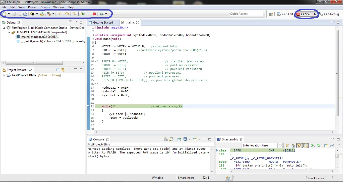Click the Build hammer icon
The image size is (343, 182).
tap(49, 14)
